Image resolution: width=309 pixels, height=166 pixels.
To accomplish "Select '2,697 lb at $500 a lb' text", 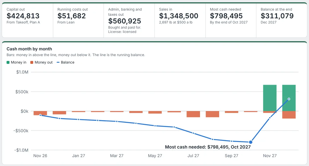I will pyautogui.click(x=176, y=22).
